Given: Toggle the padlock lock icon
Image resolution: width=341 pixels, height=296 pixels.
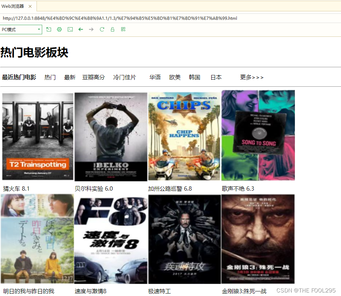Looking at the screenshot, I should click(112, 29).
